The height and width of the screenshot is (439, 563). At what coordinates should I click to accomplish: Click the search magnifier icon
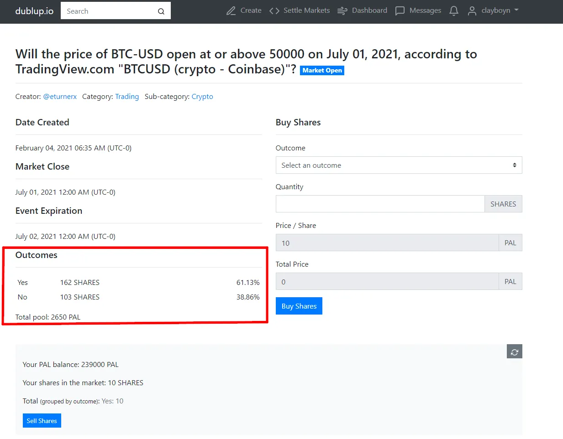[x=161, y=11]
